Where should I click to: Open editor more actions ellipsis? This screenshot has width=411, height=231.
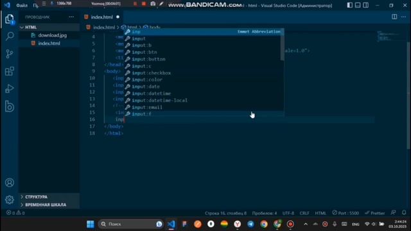tap(403, 17)
